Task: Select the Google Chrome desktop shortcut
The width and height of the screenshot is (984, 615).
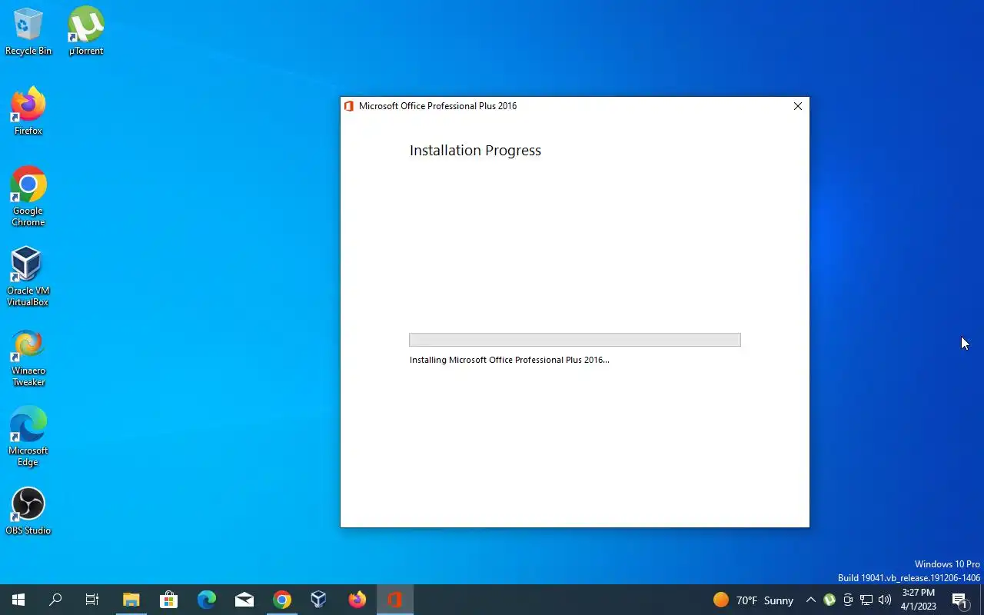Action: coord(28,197)
